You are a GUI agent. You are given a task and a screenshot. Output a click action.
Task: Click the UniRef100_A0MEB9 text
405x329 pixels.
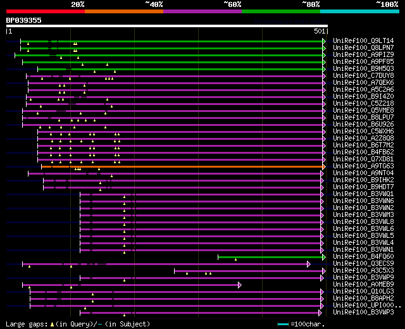(363, 285)
